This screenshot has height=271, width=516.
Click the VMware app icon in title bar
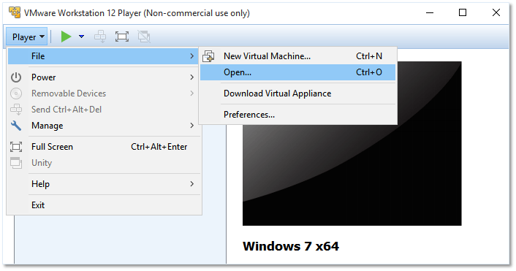tap(15, 13)
